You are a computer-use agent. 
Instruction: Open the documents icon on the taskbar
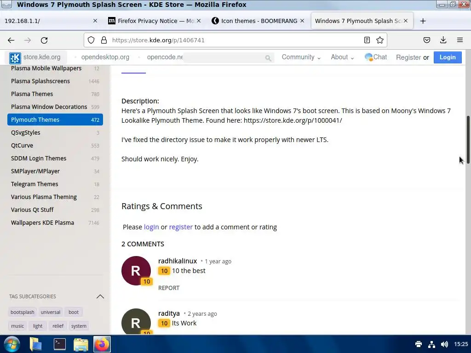pyautogui.click(x=35, y=344)
